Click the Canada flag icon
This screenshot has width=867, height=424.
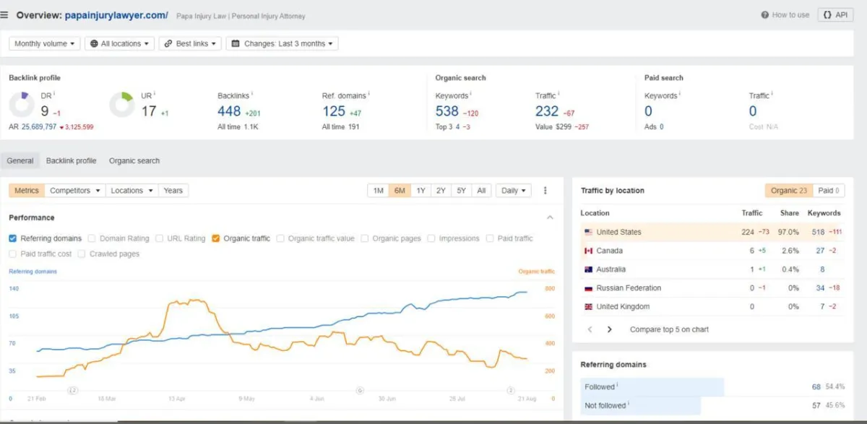(x=589, y=251)
